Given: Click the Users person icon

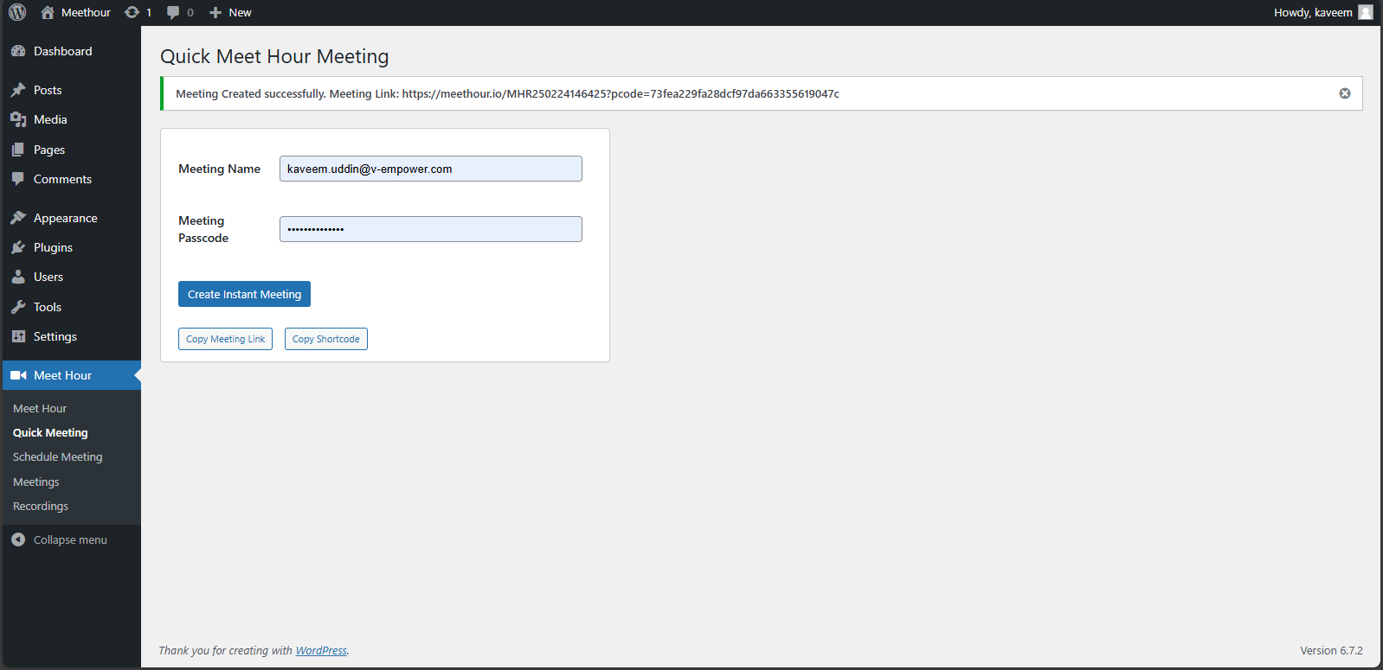Looking at the screenshot, I should (x=18, y=277).
